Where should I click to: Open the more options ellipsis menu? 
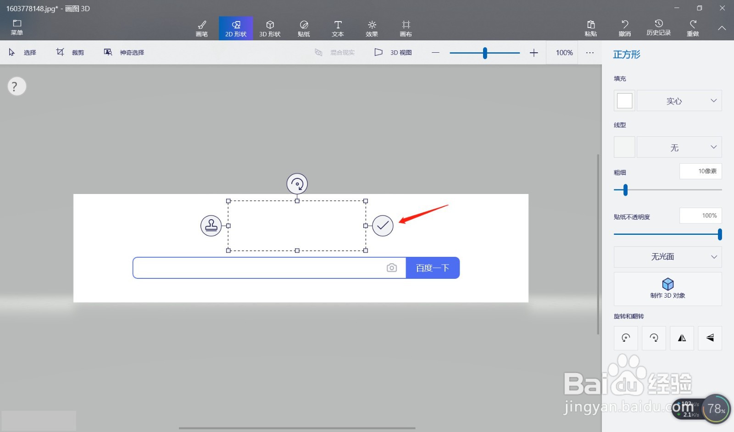pyautogui.click(x=590, y=53)
